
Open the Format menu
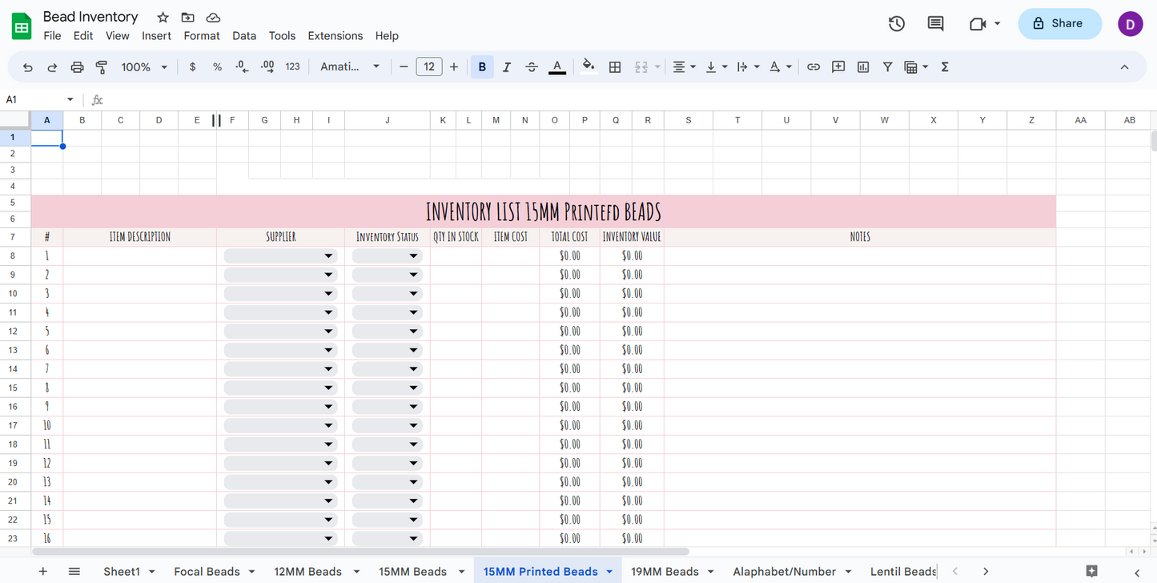point(202,36)
